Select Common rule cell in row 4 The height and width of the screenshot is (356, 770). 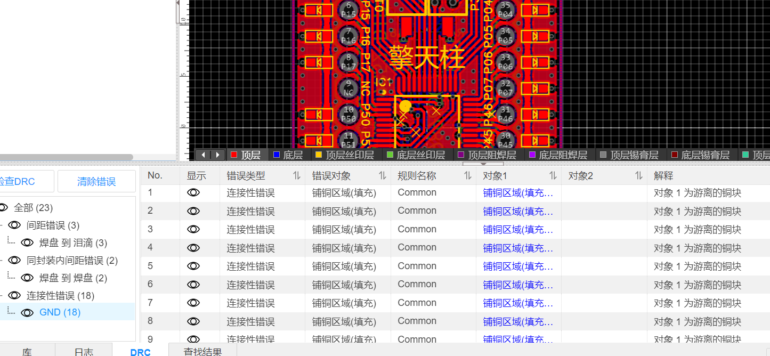tap(433, 248)
